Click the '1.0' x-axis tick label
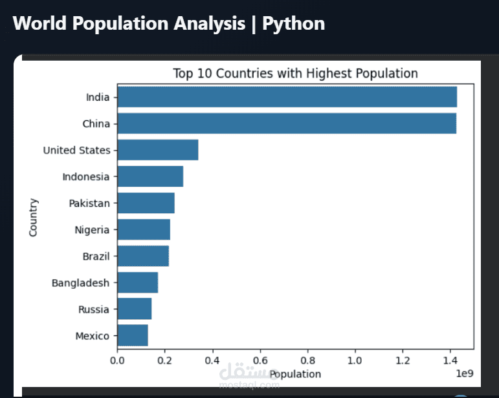Screen dimensions: 499x398 coord(355,361)
